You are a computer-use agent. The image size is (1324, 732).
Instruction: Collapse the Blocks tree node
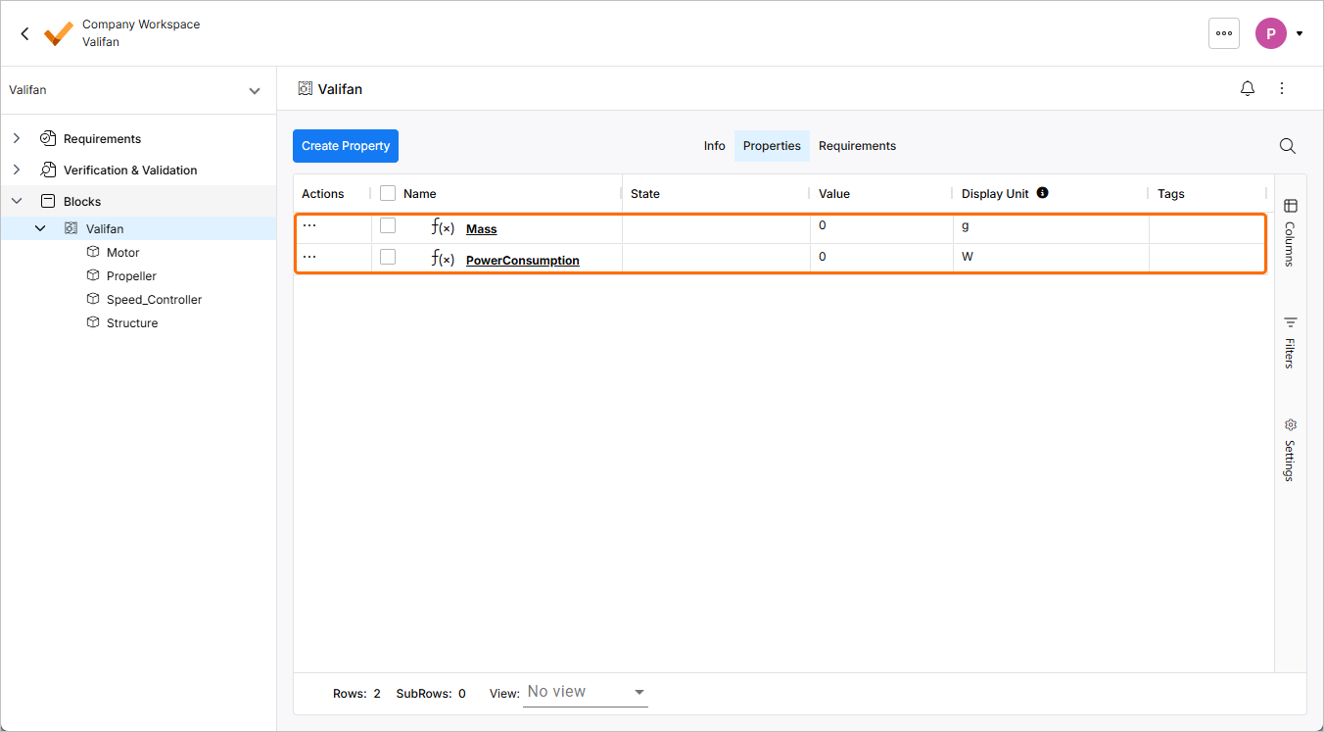[x=17, y=202]
